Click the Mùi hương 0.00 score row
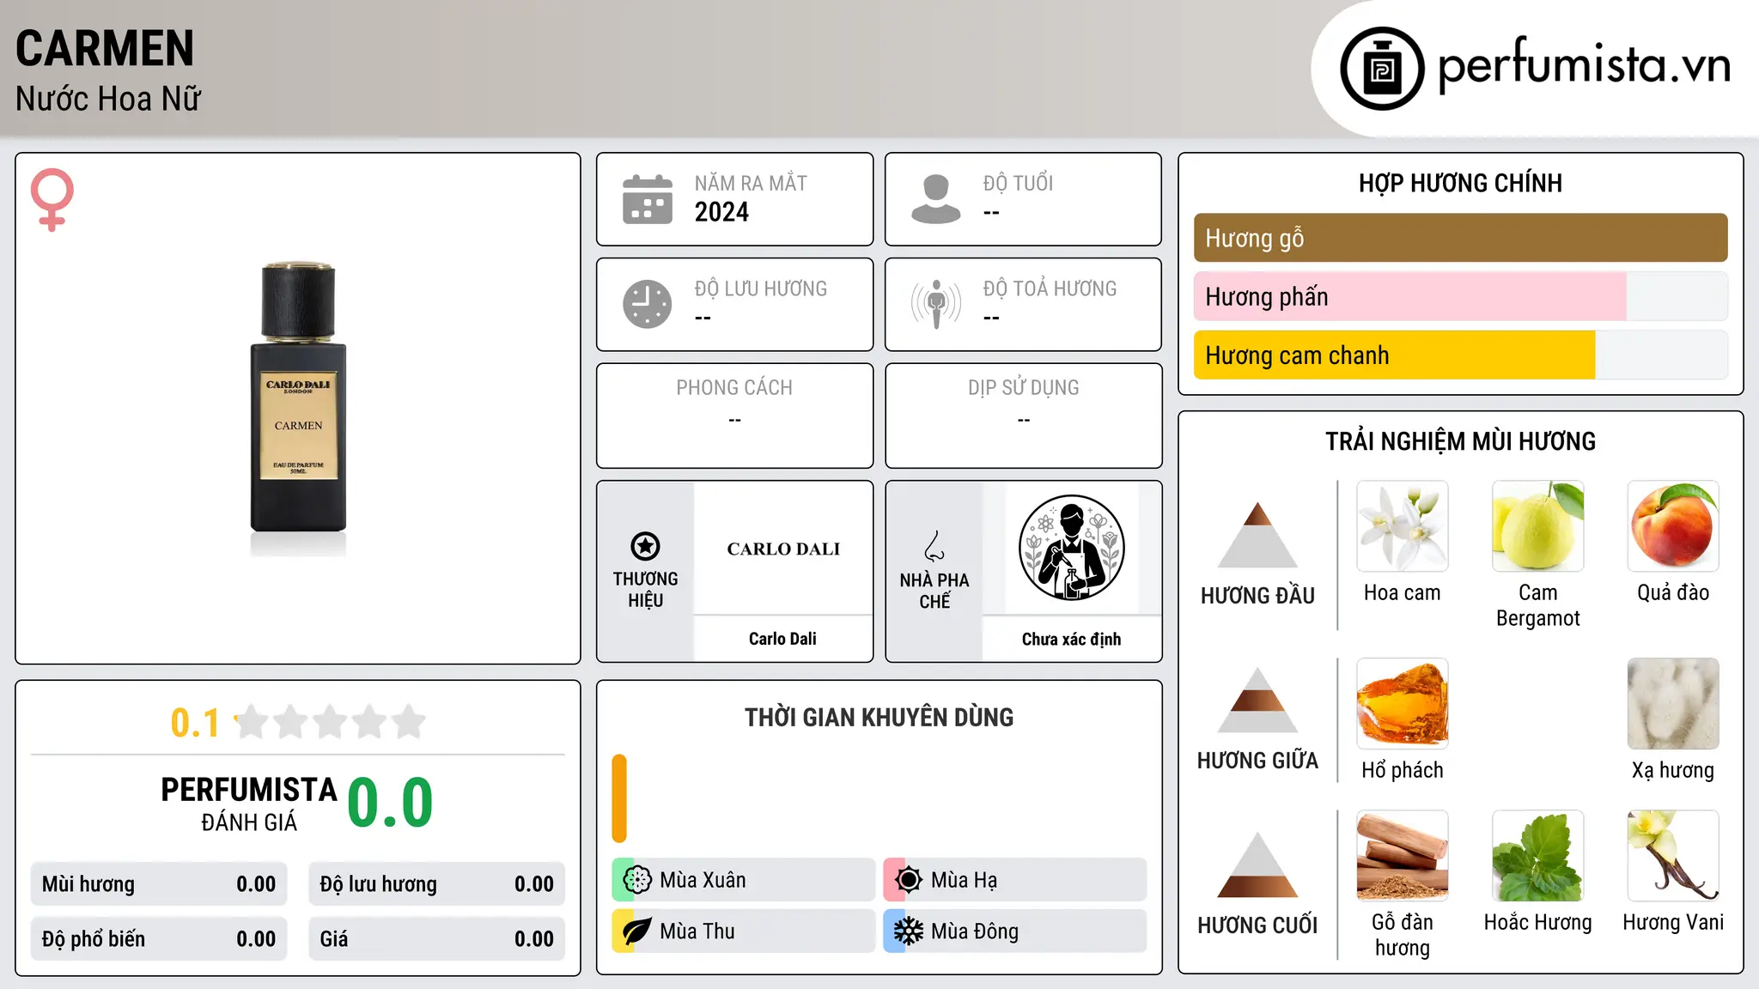This screenshot has height=989, width=1759. click(159, 884)
